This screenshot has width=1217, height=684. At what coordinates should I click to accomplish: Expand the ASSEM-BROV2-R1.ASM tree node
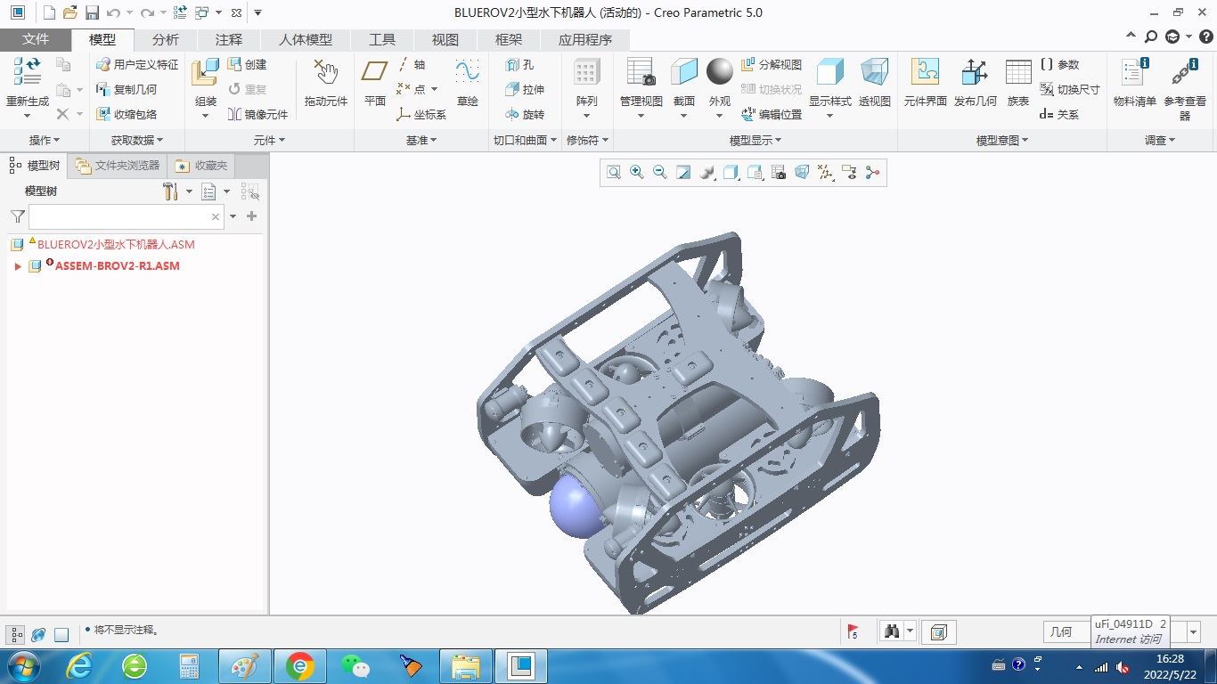point(18,266)
